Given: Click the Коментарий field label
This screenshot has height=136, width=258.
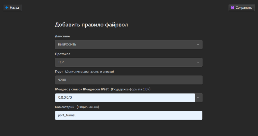Looking at the screenshot, I should tap(64, 107).
